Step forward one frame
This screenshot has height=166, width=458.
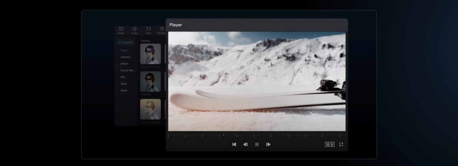click(x=268, y=144)
